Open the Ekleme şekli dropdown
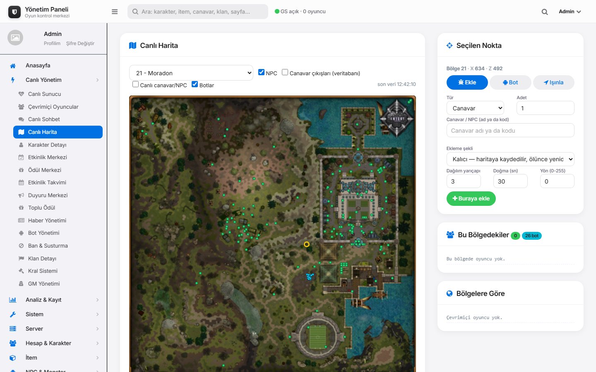The image size is (596, 372). tap(510, 159)
